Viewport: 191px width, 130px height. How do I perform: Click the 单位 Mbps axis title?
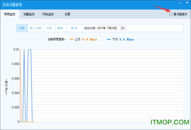(6, 87)
